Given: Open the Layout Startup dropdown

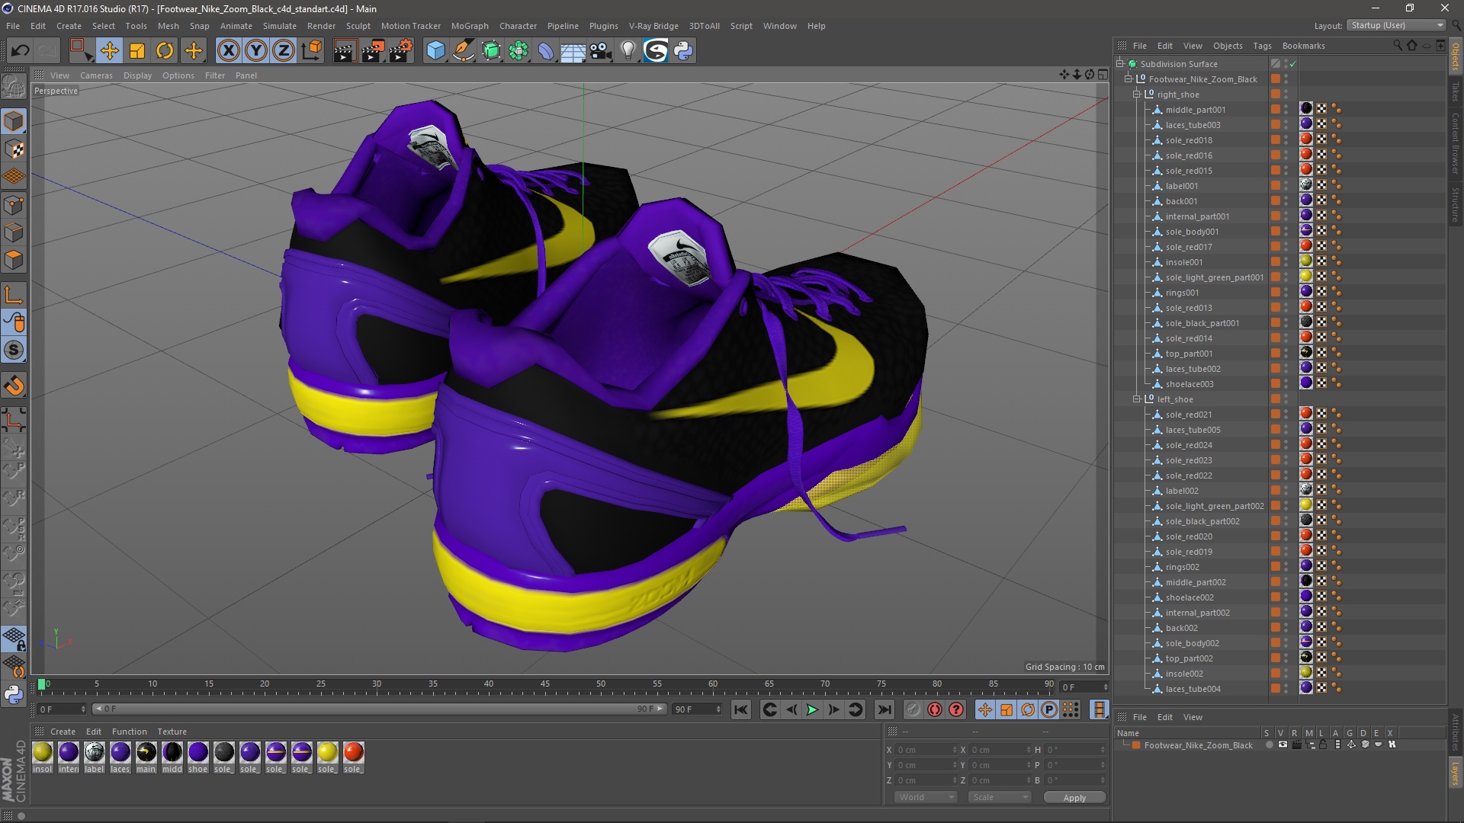Looking at the screenshot, I should 1397,25.
